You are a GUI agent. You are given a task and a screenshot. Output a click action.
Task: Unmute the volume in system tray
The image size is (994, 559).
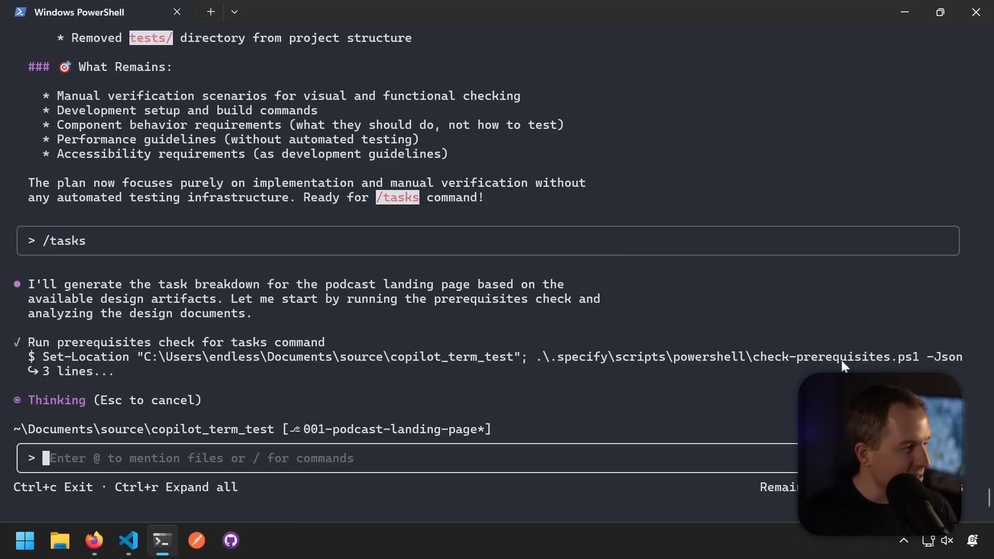click(x=947, y=541)
